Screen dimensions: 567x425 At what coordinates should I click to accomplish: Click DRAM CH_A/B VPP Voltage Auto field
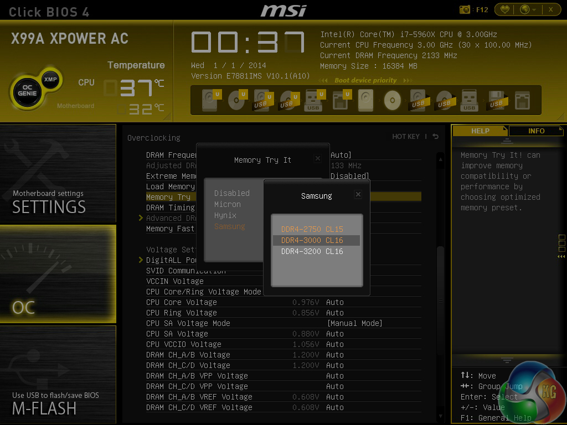[x=335, y=376]
